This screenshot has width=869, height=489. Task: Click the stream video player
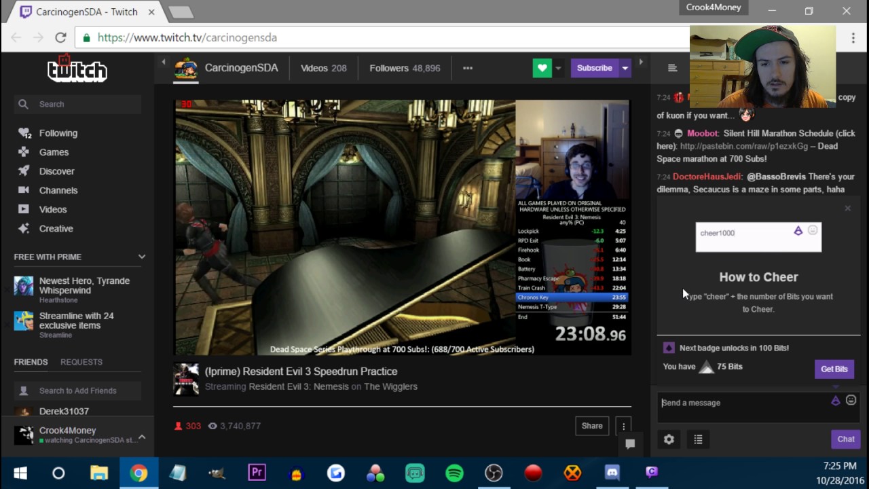coord(403,228)
